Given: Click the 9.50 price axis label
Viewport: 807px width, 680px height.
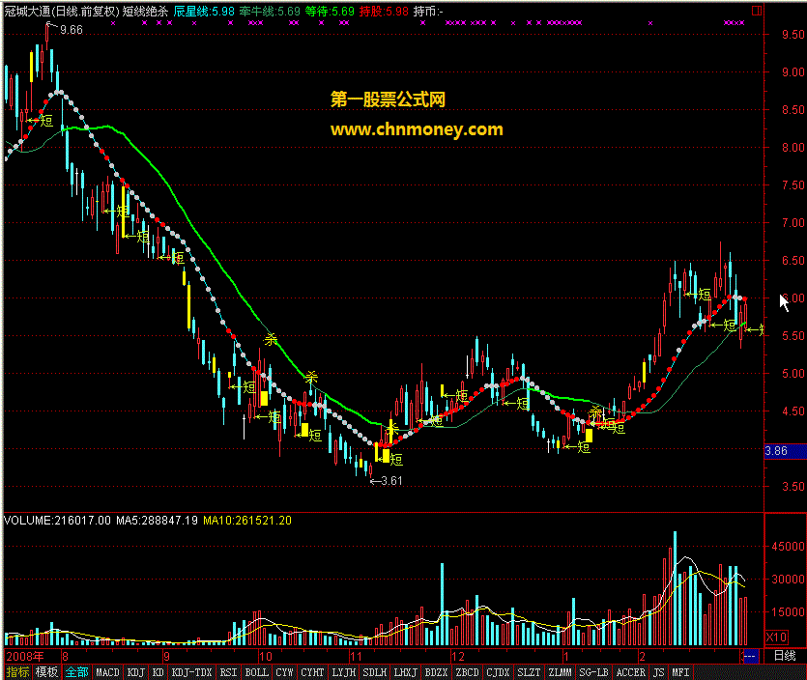Looking at the screenshot, I should tap(793, 35).
